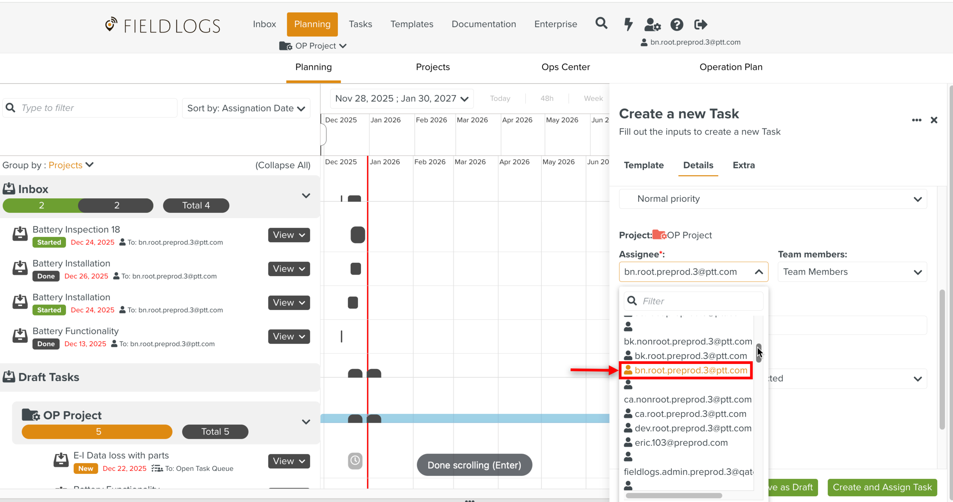Open the search magnifier in top navigation
This screenshot has height=502, width=953.
pyautogui.click(x=601, y=24)
